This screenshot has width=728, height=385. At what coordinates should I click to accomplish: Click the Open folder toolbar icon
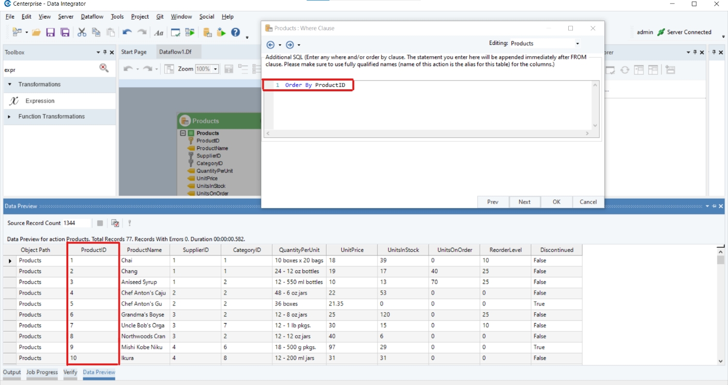point(36,33)
